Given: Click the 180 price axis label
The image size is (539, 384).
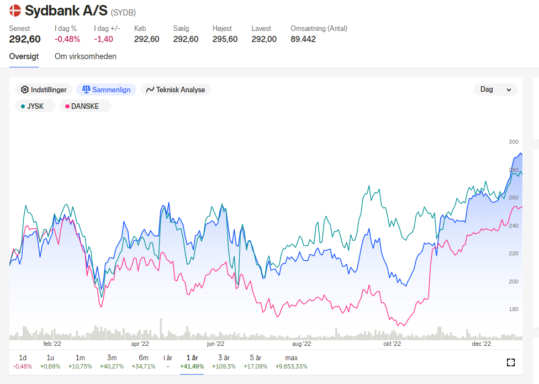Looking at the screenshot, I should (514, 309).
